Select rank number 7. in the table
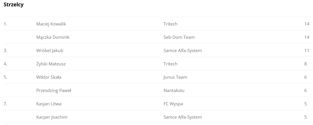Screen dimensions: 313x125 point(6,104)
